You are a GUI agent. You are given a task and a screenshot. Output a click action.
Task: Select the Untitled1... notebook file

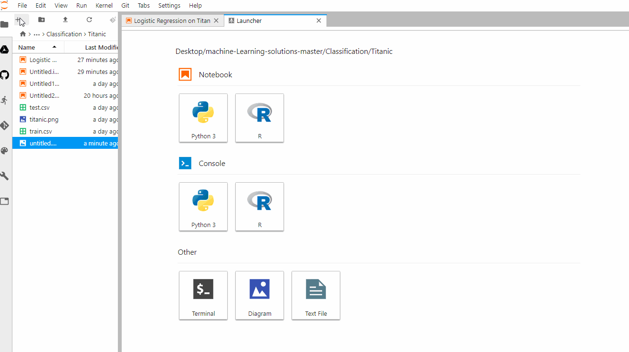tap(65, 83)
